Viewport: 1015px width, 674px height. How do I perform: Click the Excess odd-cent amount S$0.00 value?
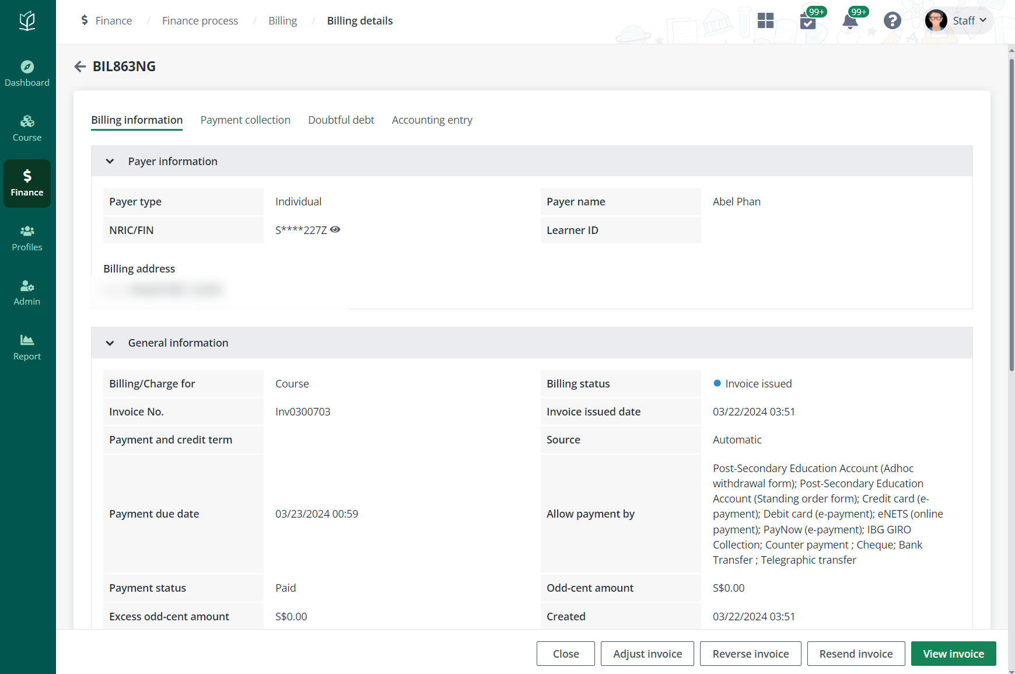point(291,617)
